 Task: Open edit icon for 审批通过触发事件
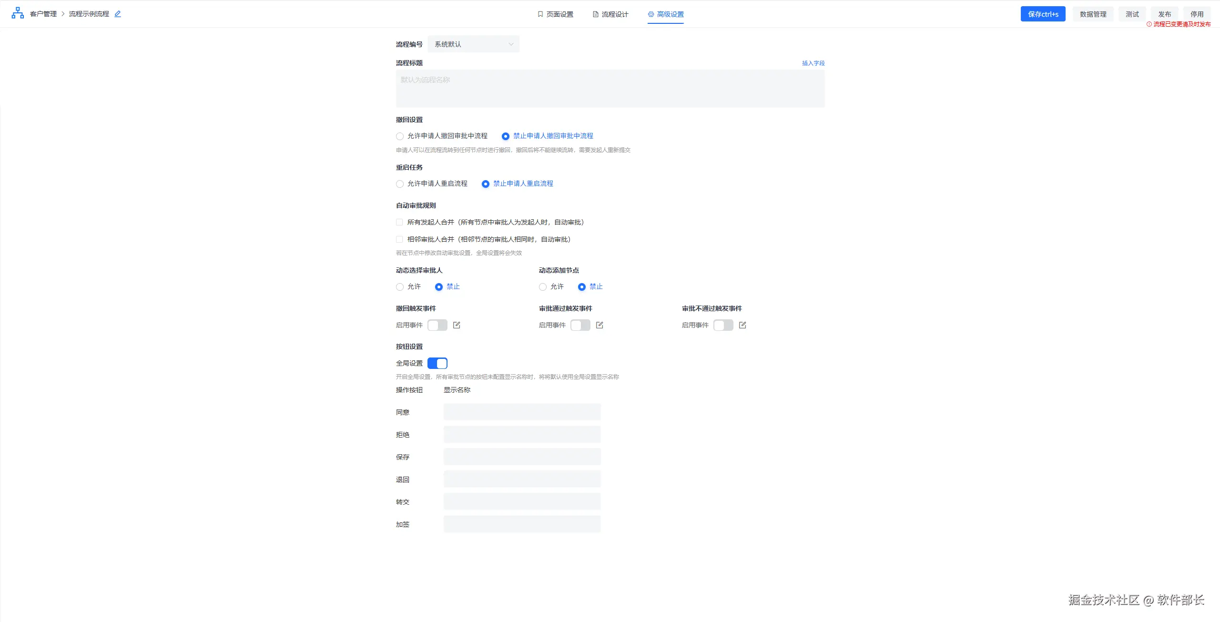[x=600, y=325]
